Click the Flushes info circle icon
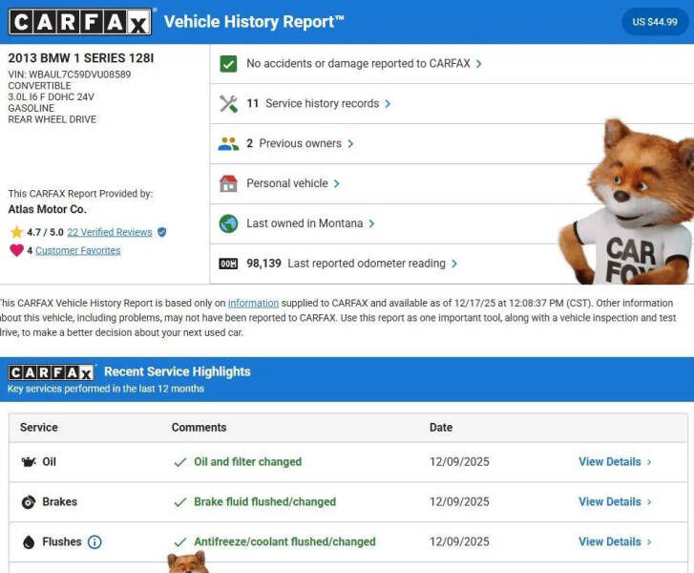 tap(95, 542)
